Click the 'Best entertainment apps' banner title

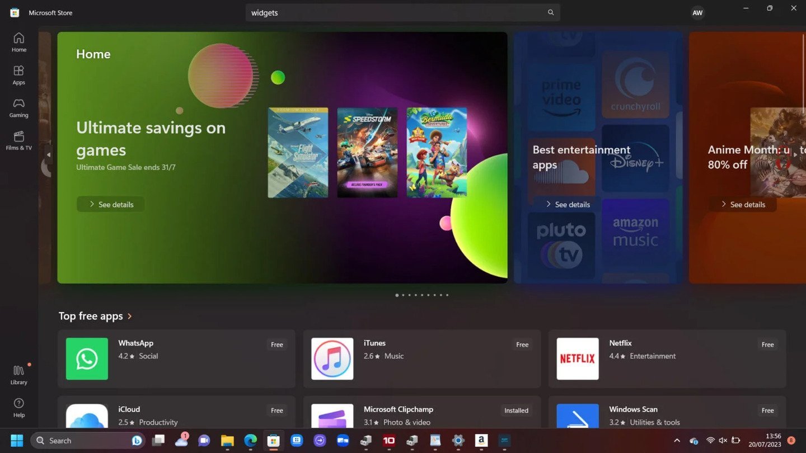[582, 157]
